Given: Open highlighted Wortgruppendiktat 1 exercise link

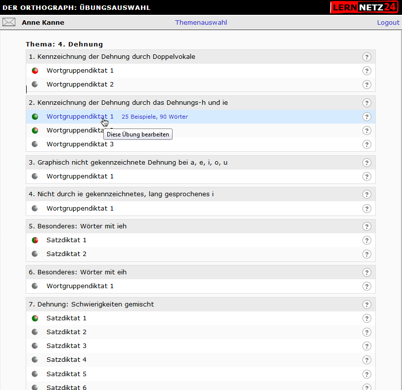Looking at the screenshot, I should (80, 117).
